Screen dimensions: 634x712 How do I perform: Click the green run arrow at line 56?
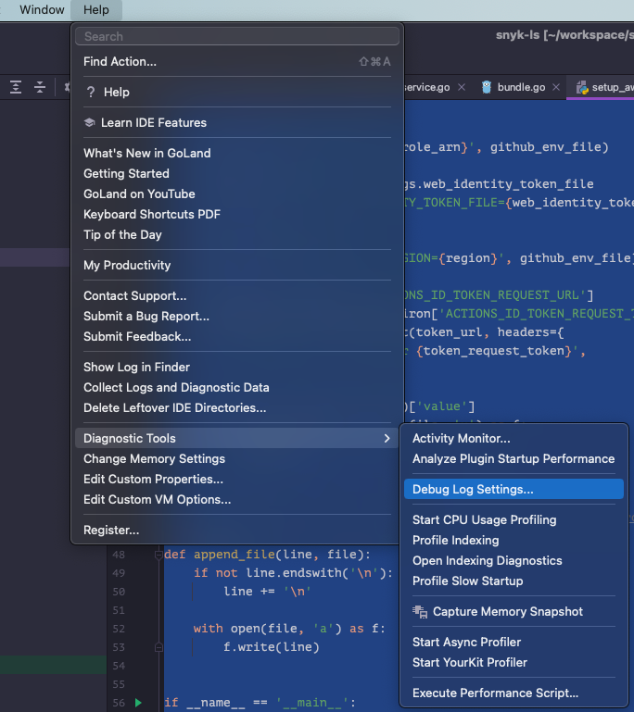(x=138, y=704)
